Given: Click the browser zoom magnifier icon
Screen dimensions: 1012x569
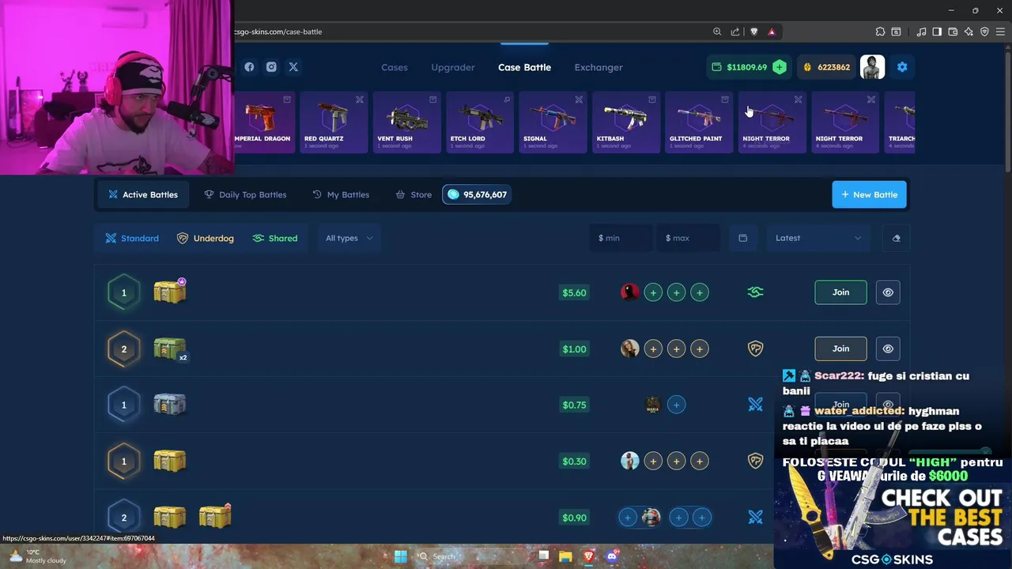Looking at the screenshot, I should (717, 32).
